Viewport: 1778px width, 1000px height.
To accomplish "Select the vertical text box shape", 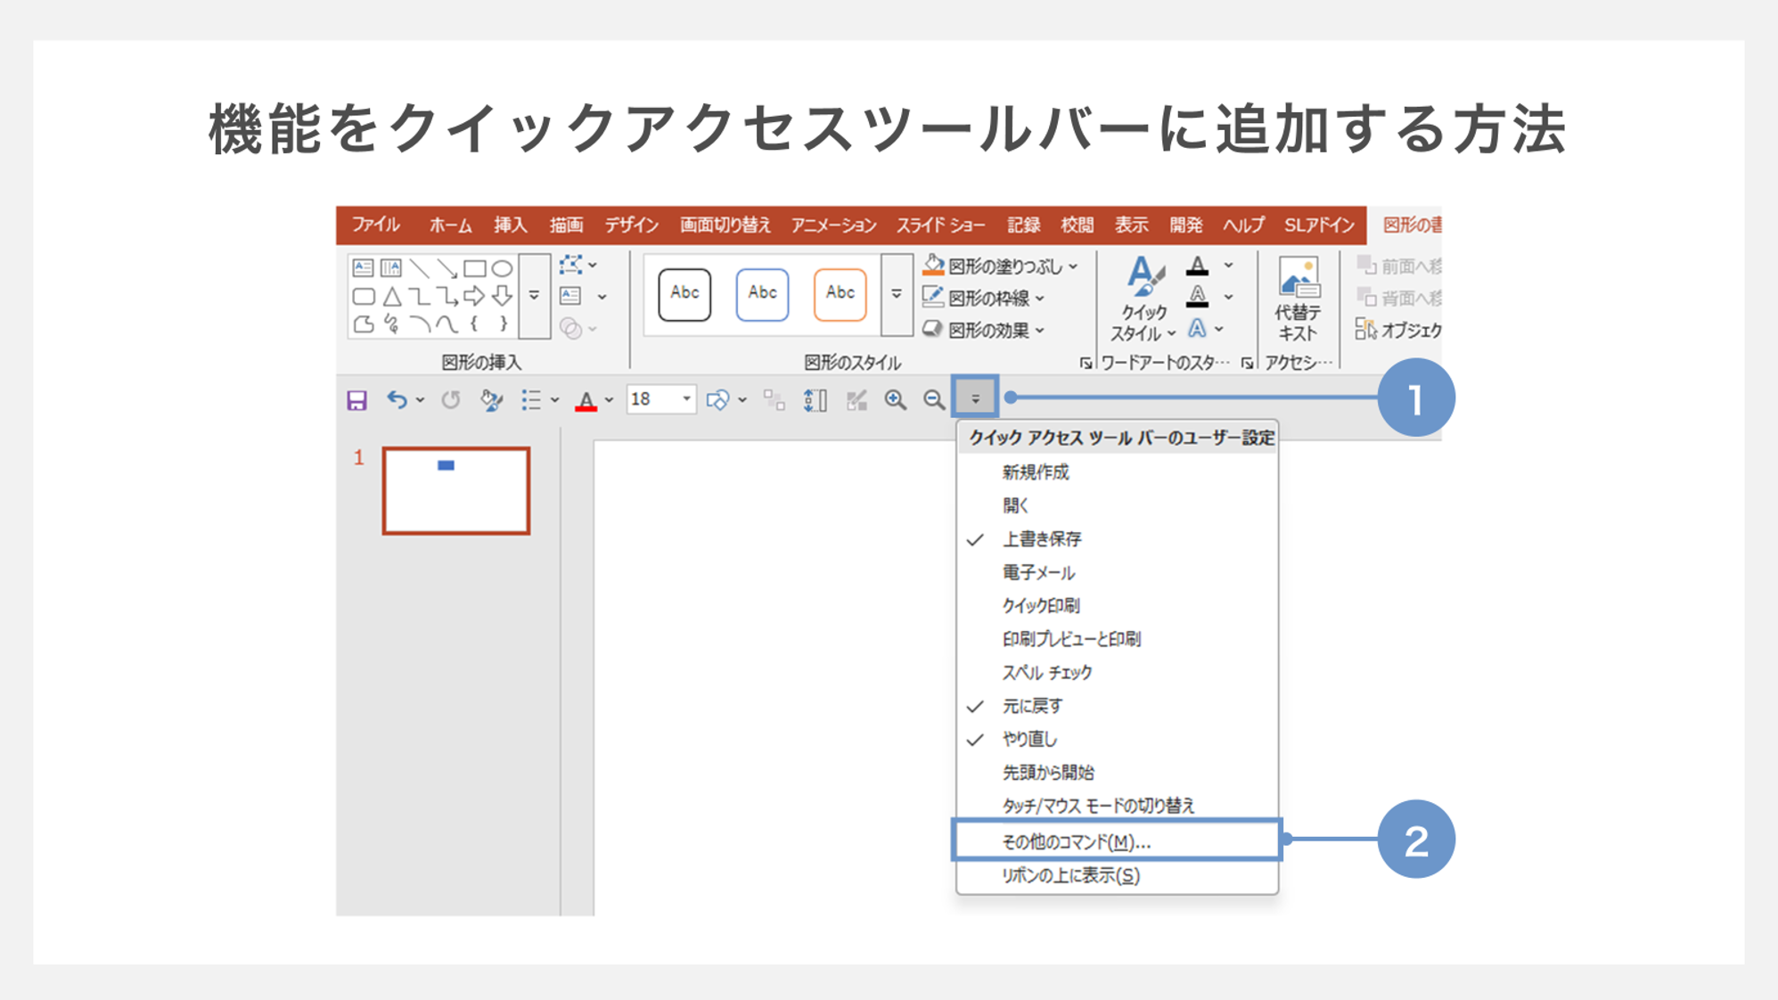I will coord(390,267).
